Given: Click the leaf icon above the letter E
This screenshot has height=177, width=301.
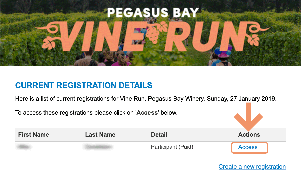Looking at the screenshot, I should click(x=163, y=26).
